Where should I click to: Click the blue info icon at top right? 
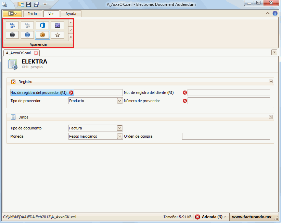275,14
